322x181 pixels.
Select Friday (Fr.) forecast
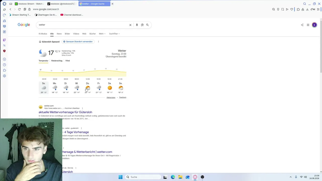click(x=99, y=88)
